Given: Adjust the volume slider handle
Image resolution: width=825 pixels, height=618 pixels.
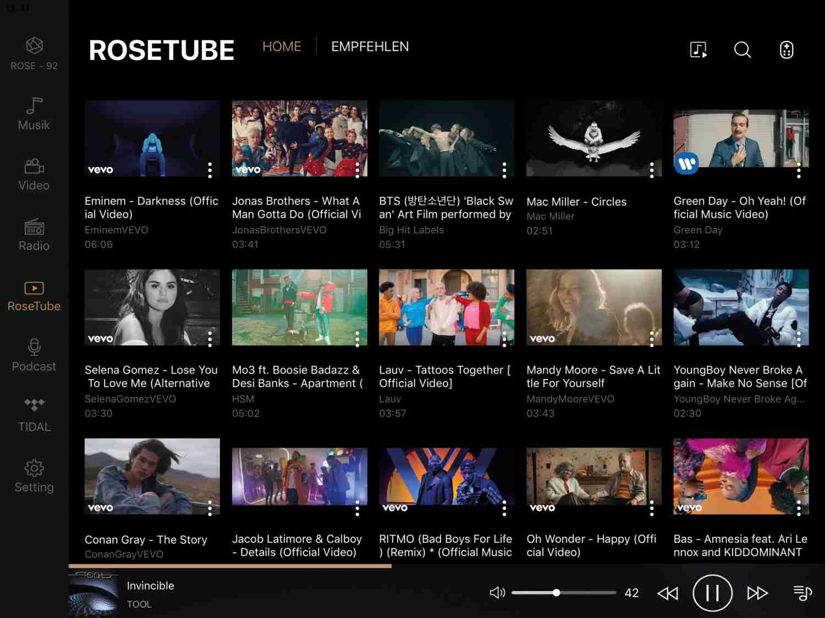Looking at the screenshot, I should (x=557, y=593).
